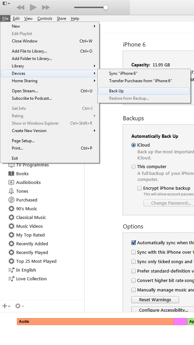Click the 90's Music gear icon
The image size is (194, 345).
11,209
